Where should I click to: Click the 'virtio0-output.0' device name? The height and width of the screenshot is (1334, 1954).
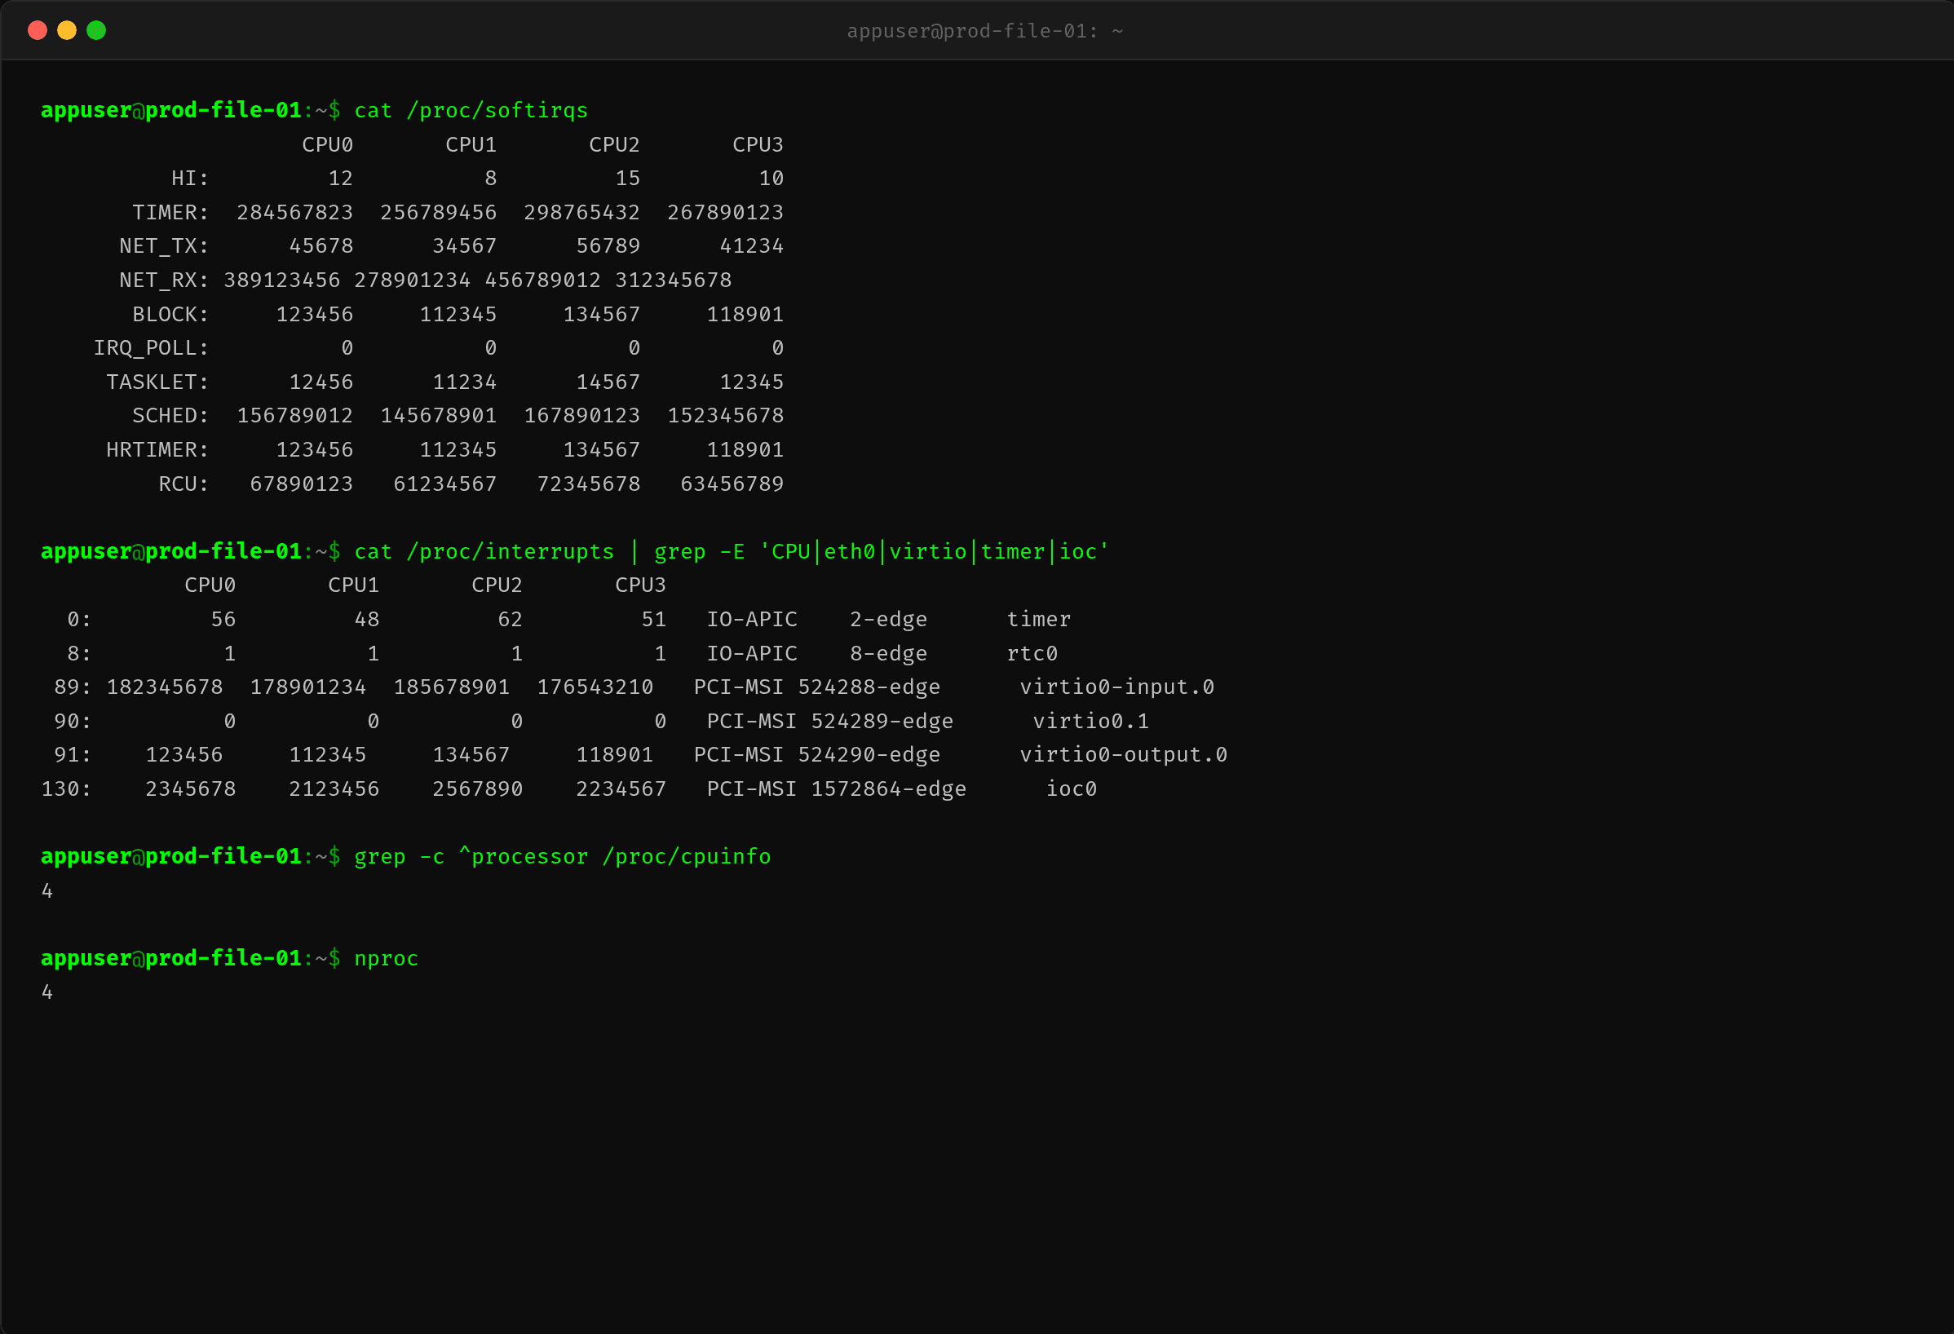(1123, 755)
